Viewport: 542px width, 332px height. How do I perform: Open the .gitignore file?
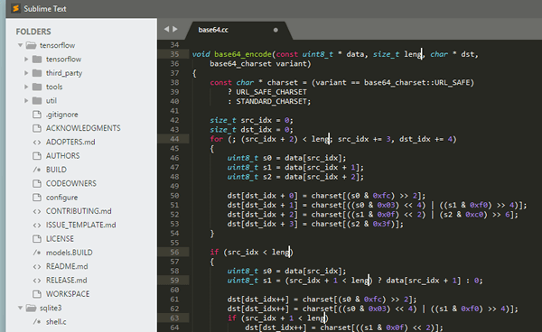coord(61,115)
